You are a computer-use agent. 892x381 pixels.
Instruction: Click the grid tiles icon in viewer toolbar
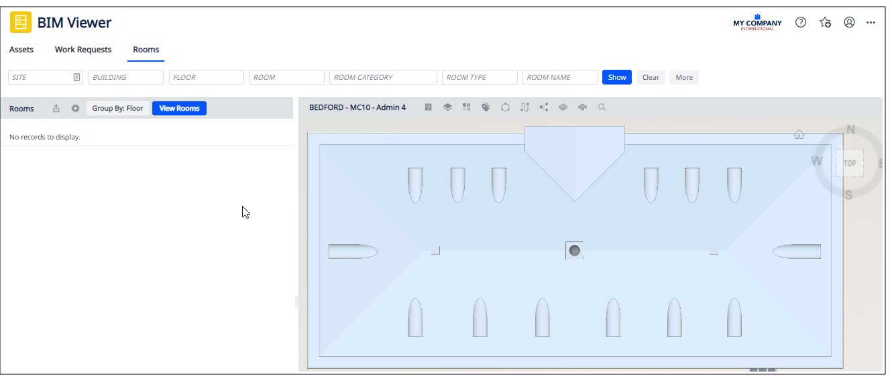tap(467, 107)
